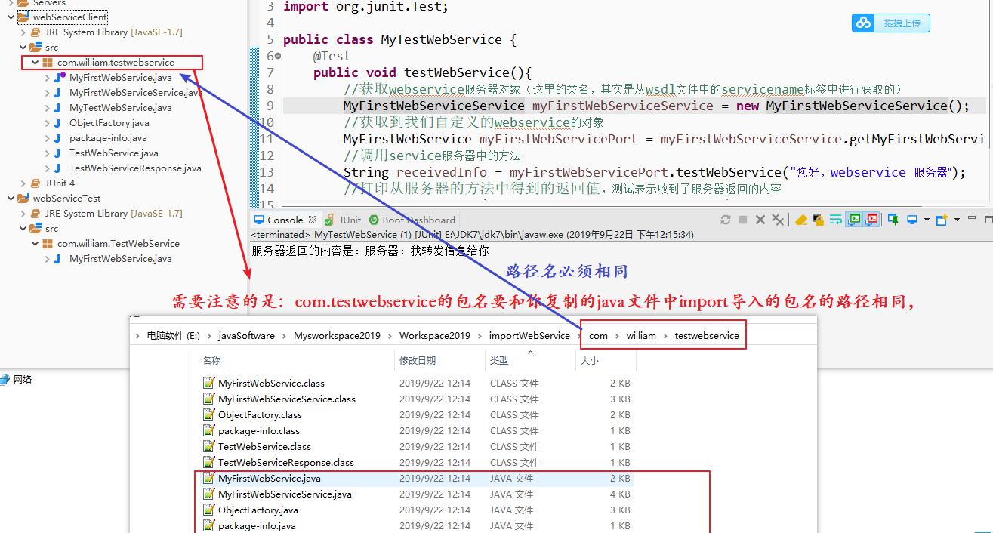Image resolution: width=993 pixels, height=533 pixels.
Task: Expand TestWebServiceResponse.java tree node
Action: (x=47, y=168)
